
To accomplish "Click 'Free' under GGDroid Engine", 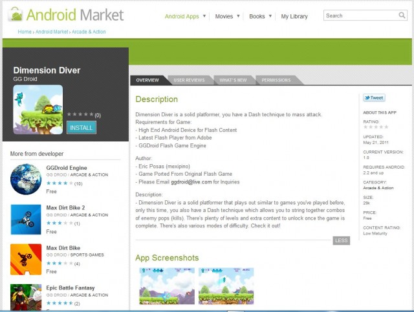I will [x=51, y=191].
